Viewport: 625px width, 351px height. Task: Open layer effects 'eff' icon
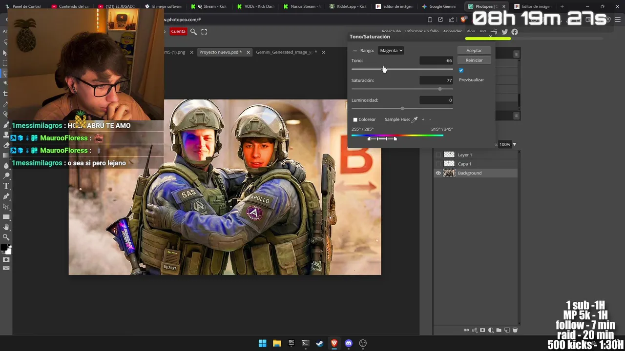coord(474,330)
